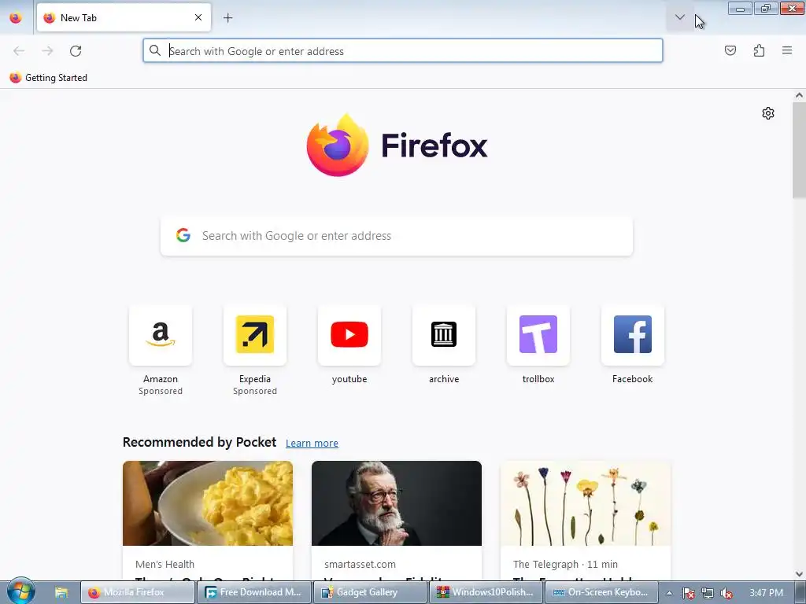
Task: Switch to Free Download Manager taskbar button
Action: (x=254, y=592)
